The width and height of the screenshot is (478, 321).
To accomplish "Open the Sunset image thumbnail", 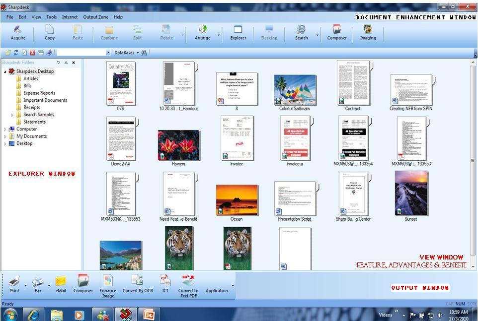I will pos(410,193).
